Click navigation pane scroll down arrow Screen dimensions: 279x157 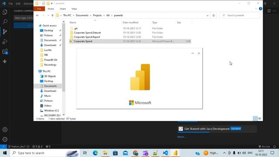[64, 115]
